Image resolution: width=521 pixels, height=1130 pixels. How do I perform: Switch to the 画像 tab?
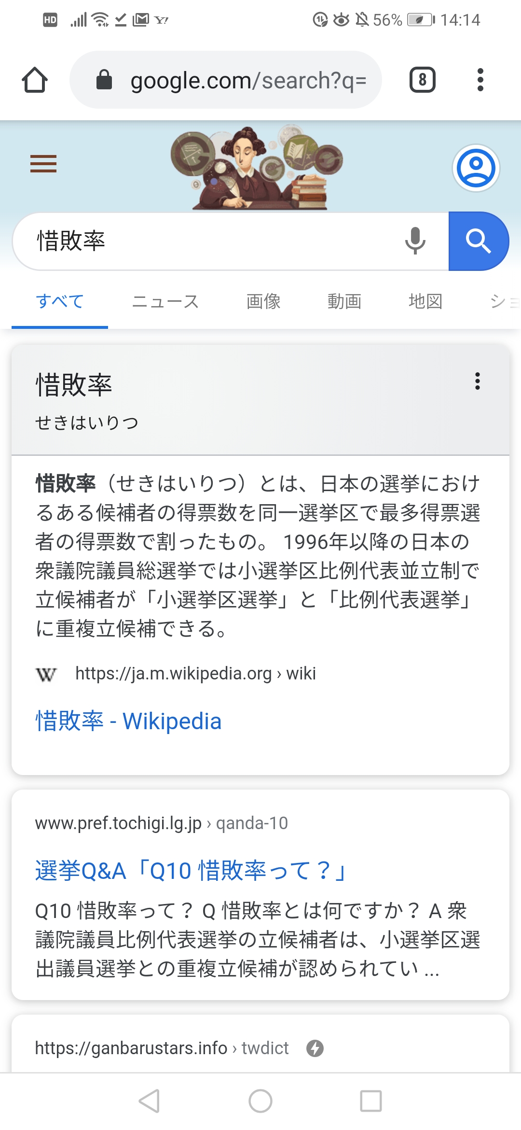click(263, 301)
